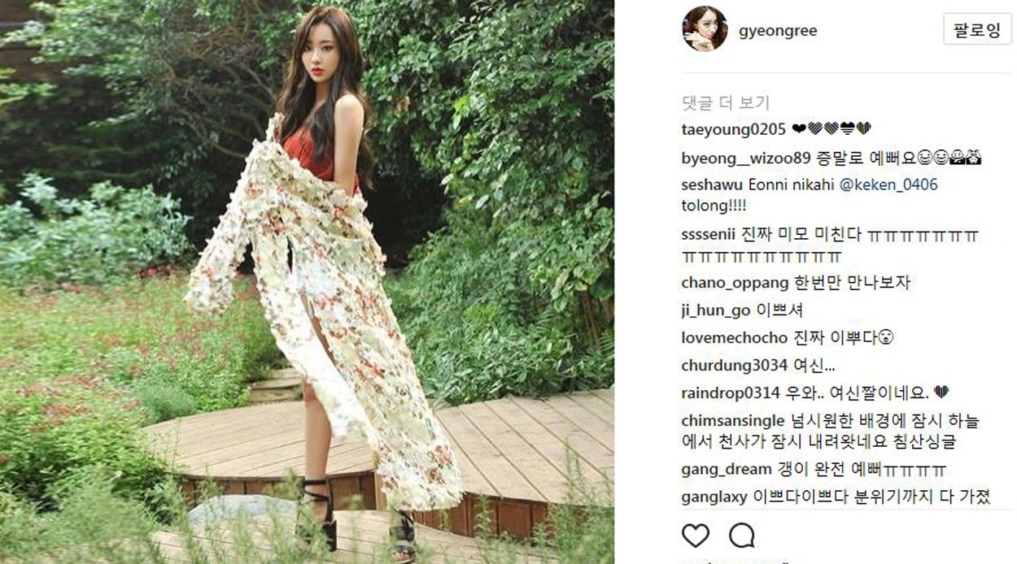View ganglaxy's profile
This screenshot has height=564, width=1017.
pyautogui.click(x=714, y=497)
